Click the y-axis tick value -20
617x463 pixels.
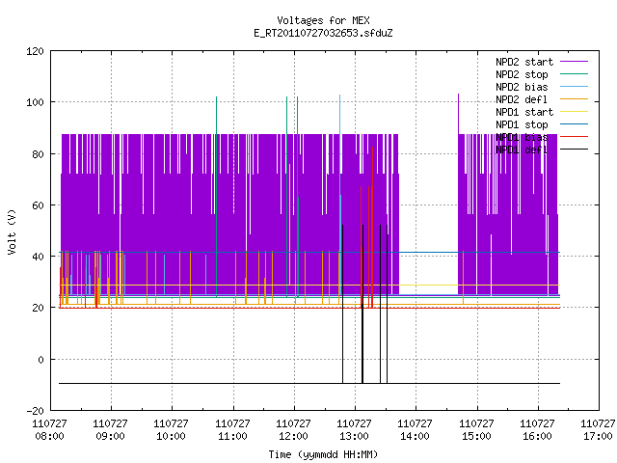[x=35, y=411]
